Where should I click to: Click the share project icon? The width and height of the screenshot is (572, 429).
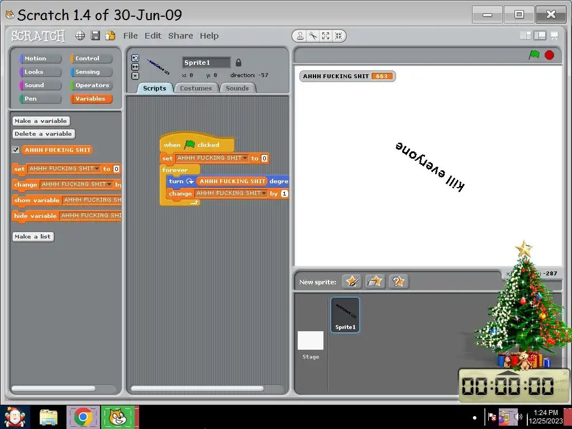click(x=110, y=35)
